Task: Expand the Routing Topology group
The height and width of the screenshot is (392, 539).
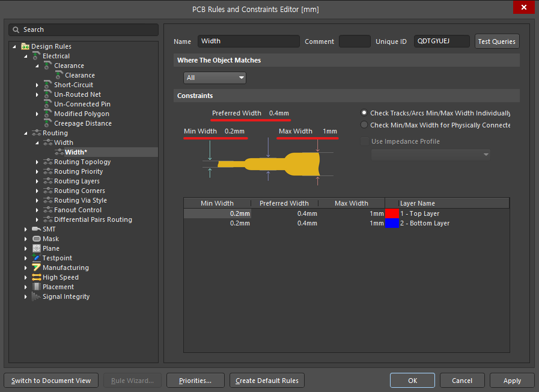Action: point(37,162)
